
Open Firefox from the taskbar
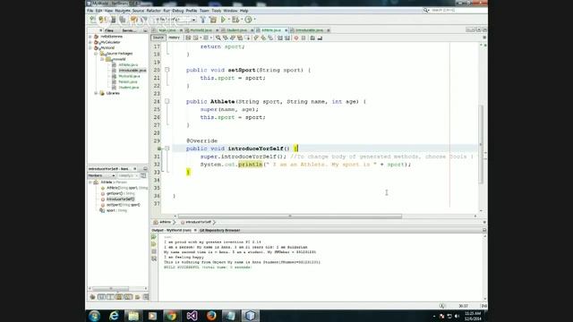point(211,316)
